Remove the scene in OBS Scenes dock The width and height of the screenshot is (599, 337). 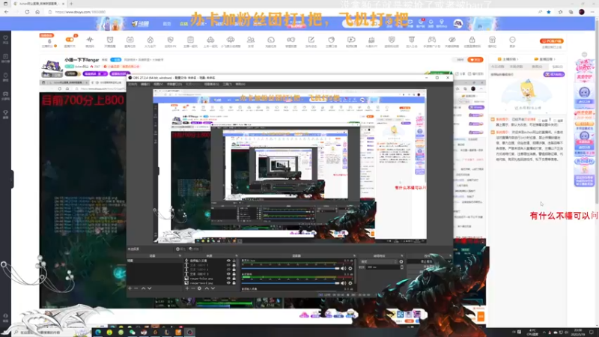click(x=136, y=288)
